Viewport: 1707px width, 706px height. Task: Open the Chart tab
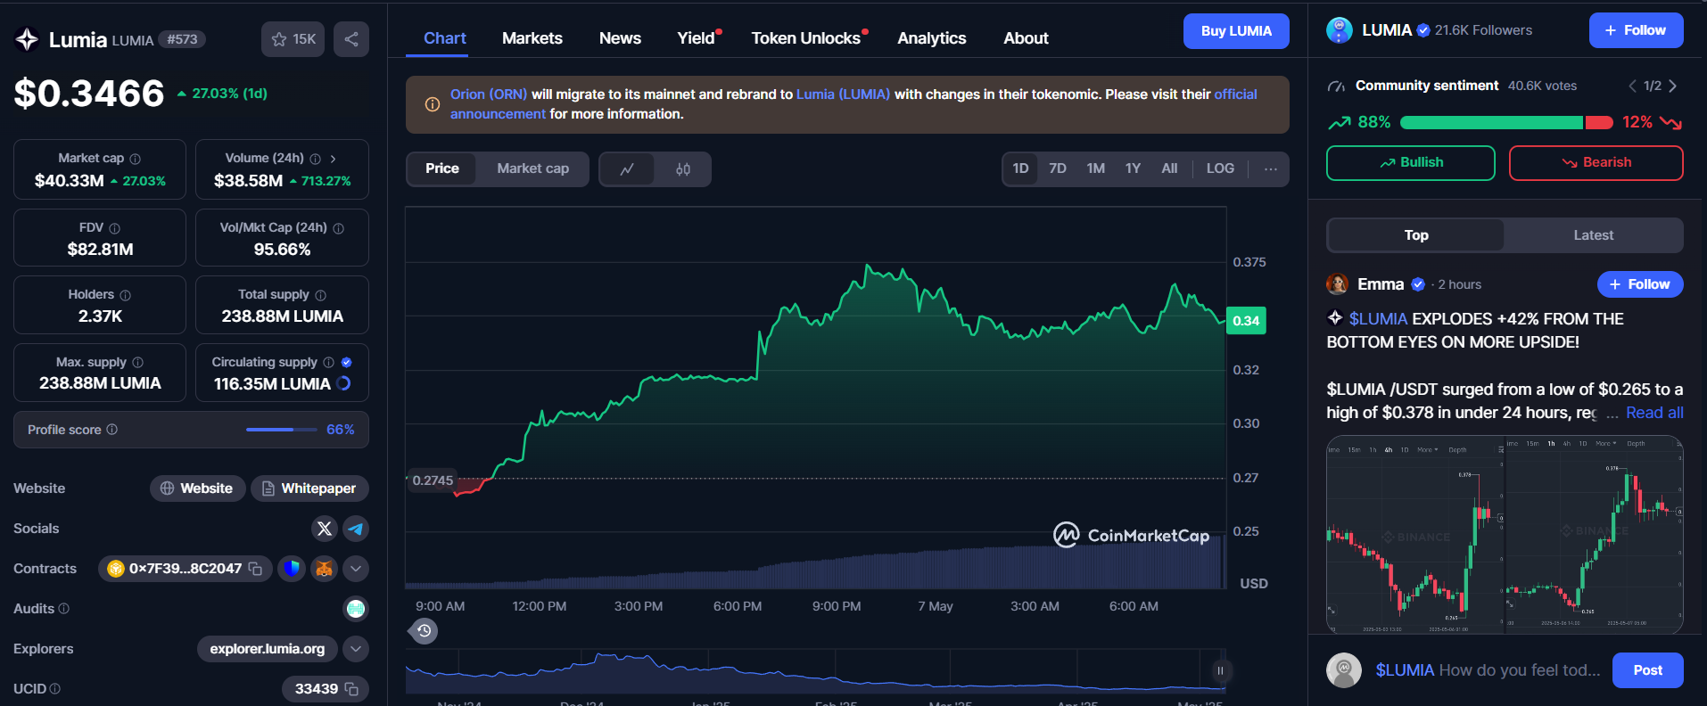(444, 38)
